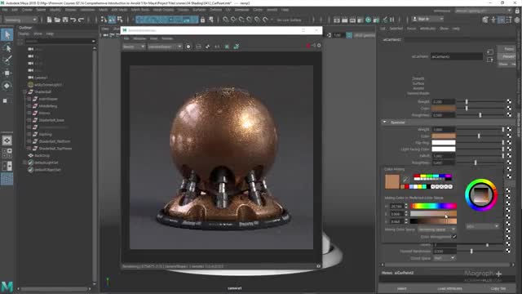Activate the Move tool in toolbox

click(x=7, y=73)
